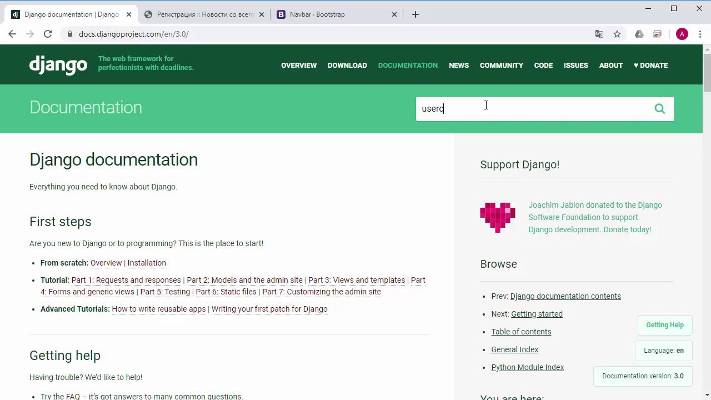
Task: Open the Download nav item
Action: click(347, 65)
